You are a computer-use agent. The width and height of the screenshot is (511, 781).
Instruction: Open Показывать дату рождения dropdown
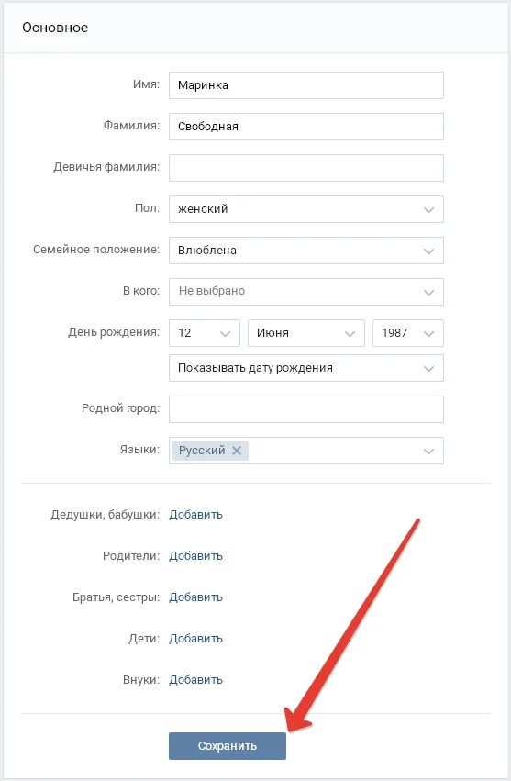305,368
